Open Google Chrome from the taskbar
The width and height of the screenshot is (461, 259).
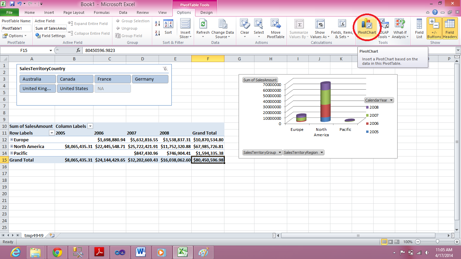point(57,252)
